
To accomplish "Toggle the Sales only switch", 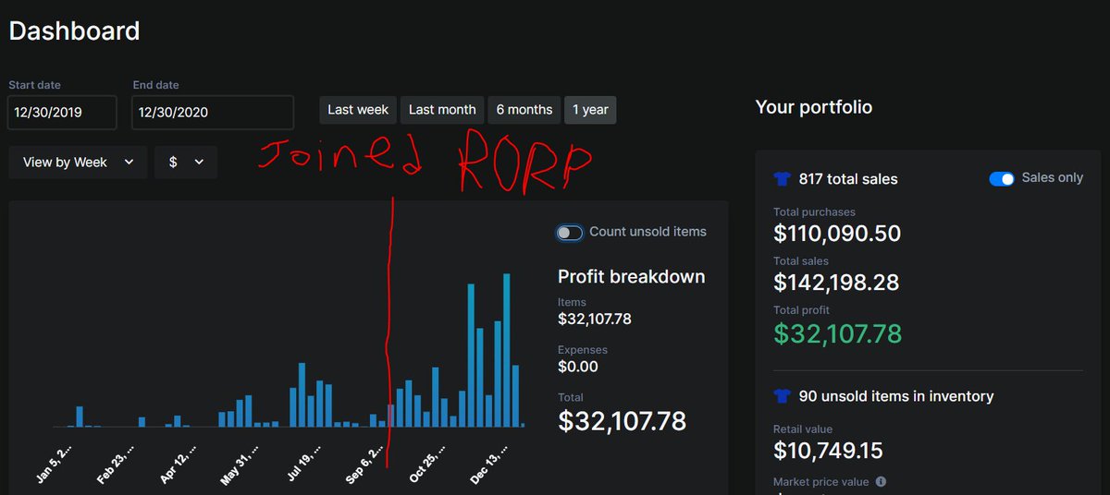I will tap(1002, 178).
